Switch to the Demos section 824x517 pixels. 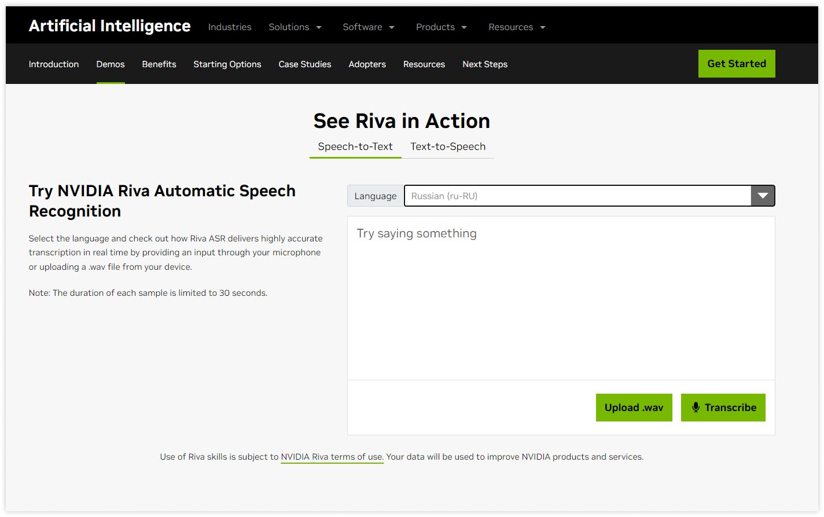[111, 64]
